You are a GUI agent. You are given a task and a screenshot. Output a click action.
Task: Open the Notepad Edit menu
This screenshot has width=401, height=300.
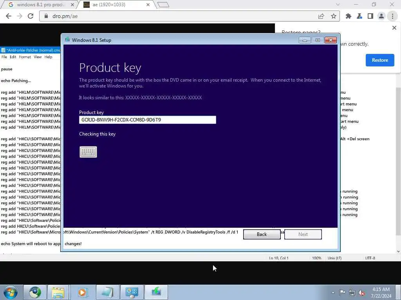pos(13,57)
